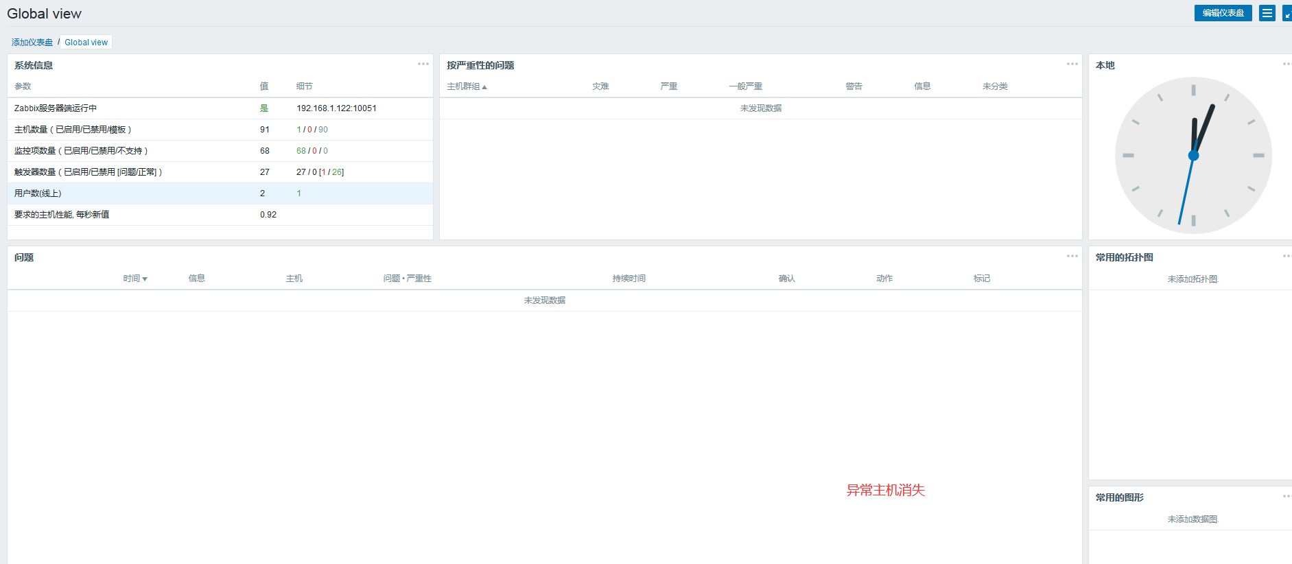Click the analog clock in 本地 widget
This screenshot has width=1292, height=564.
tap(1193, 156)
